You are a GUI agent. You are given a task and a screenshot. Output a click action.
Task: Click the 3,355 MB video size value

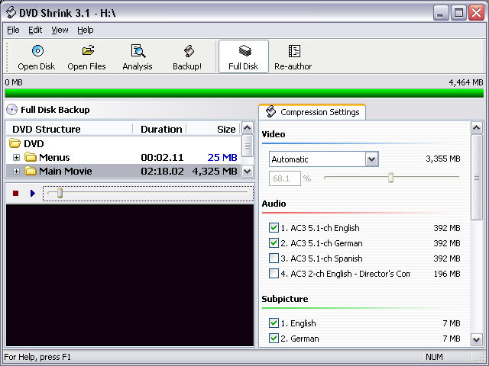tap(443, 159)
